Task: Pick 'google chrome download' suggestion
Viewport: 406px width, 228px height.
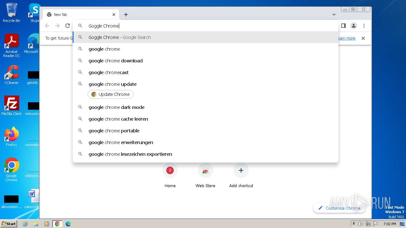Action: coord(206,61)
